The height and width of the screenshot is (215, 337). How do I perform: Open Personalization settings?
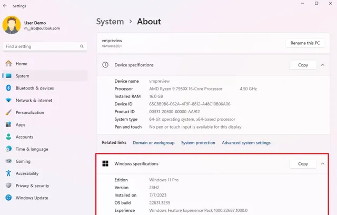point(45,113)
